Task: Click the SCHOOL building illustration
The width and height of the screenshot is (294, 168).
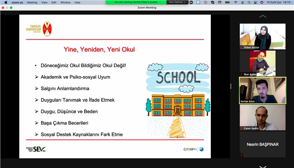Action: pyautogui.click(x=178, y=100)
